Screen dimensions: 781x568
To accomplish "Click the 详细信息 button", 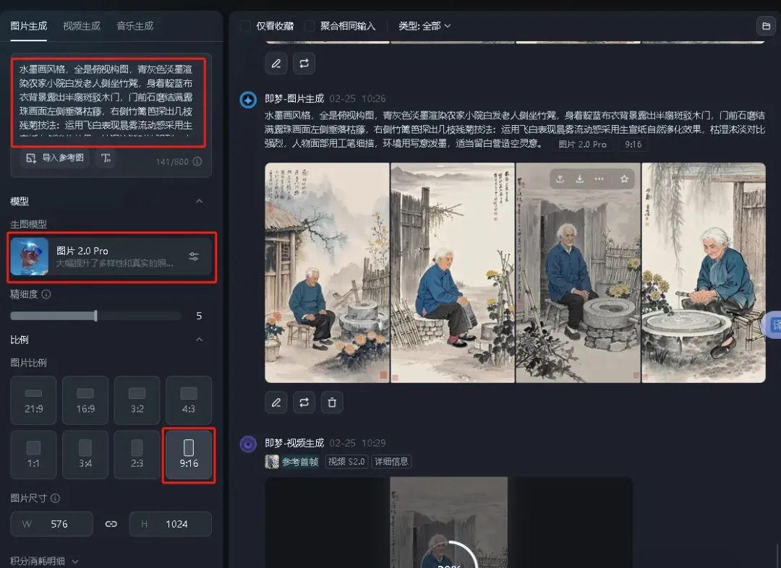I will click(391, 462).
